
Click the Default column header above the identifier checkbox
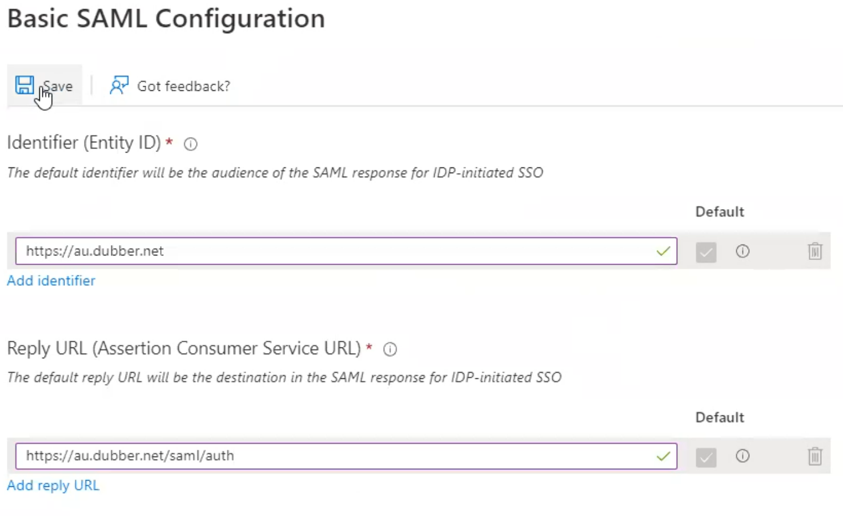[x=719, y=211]
